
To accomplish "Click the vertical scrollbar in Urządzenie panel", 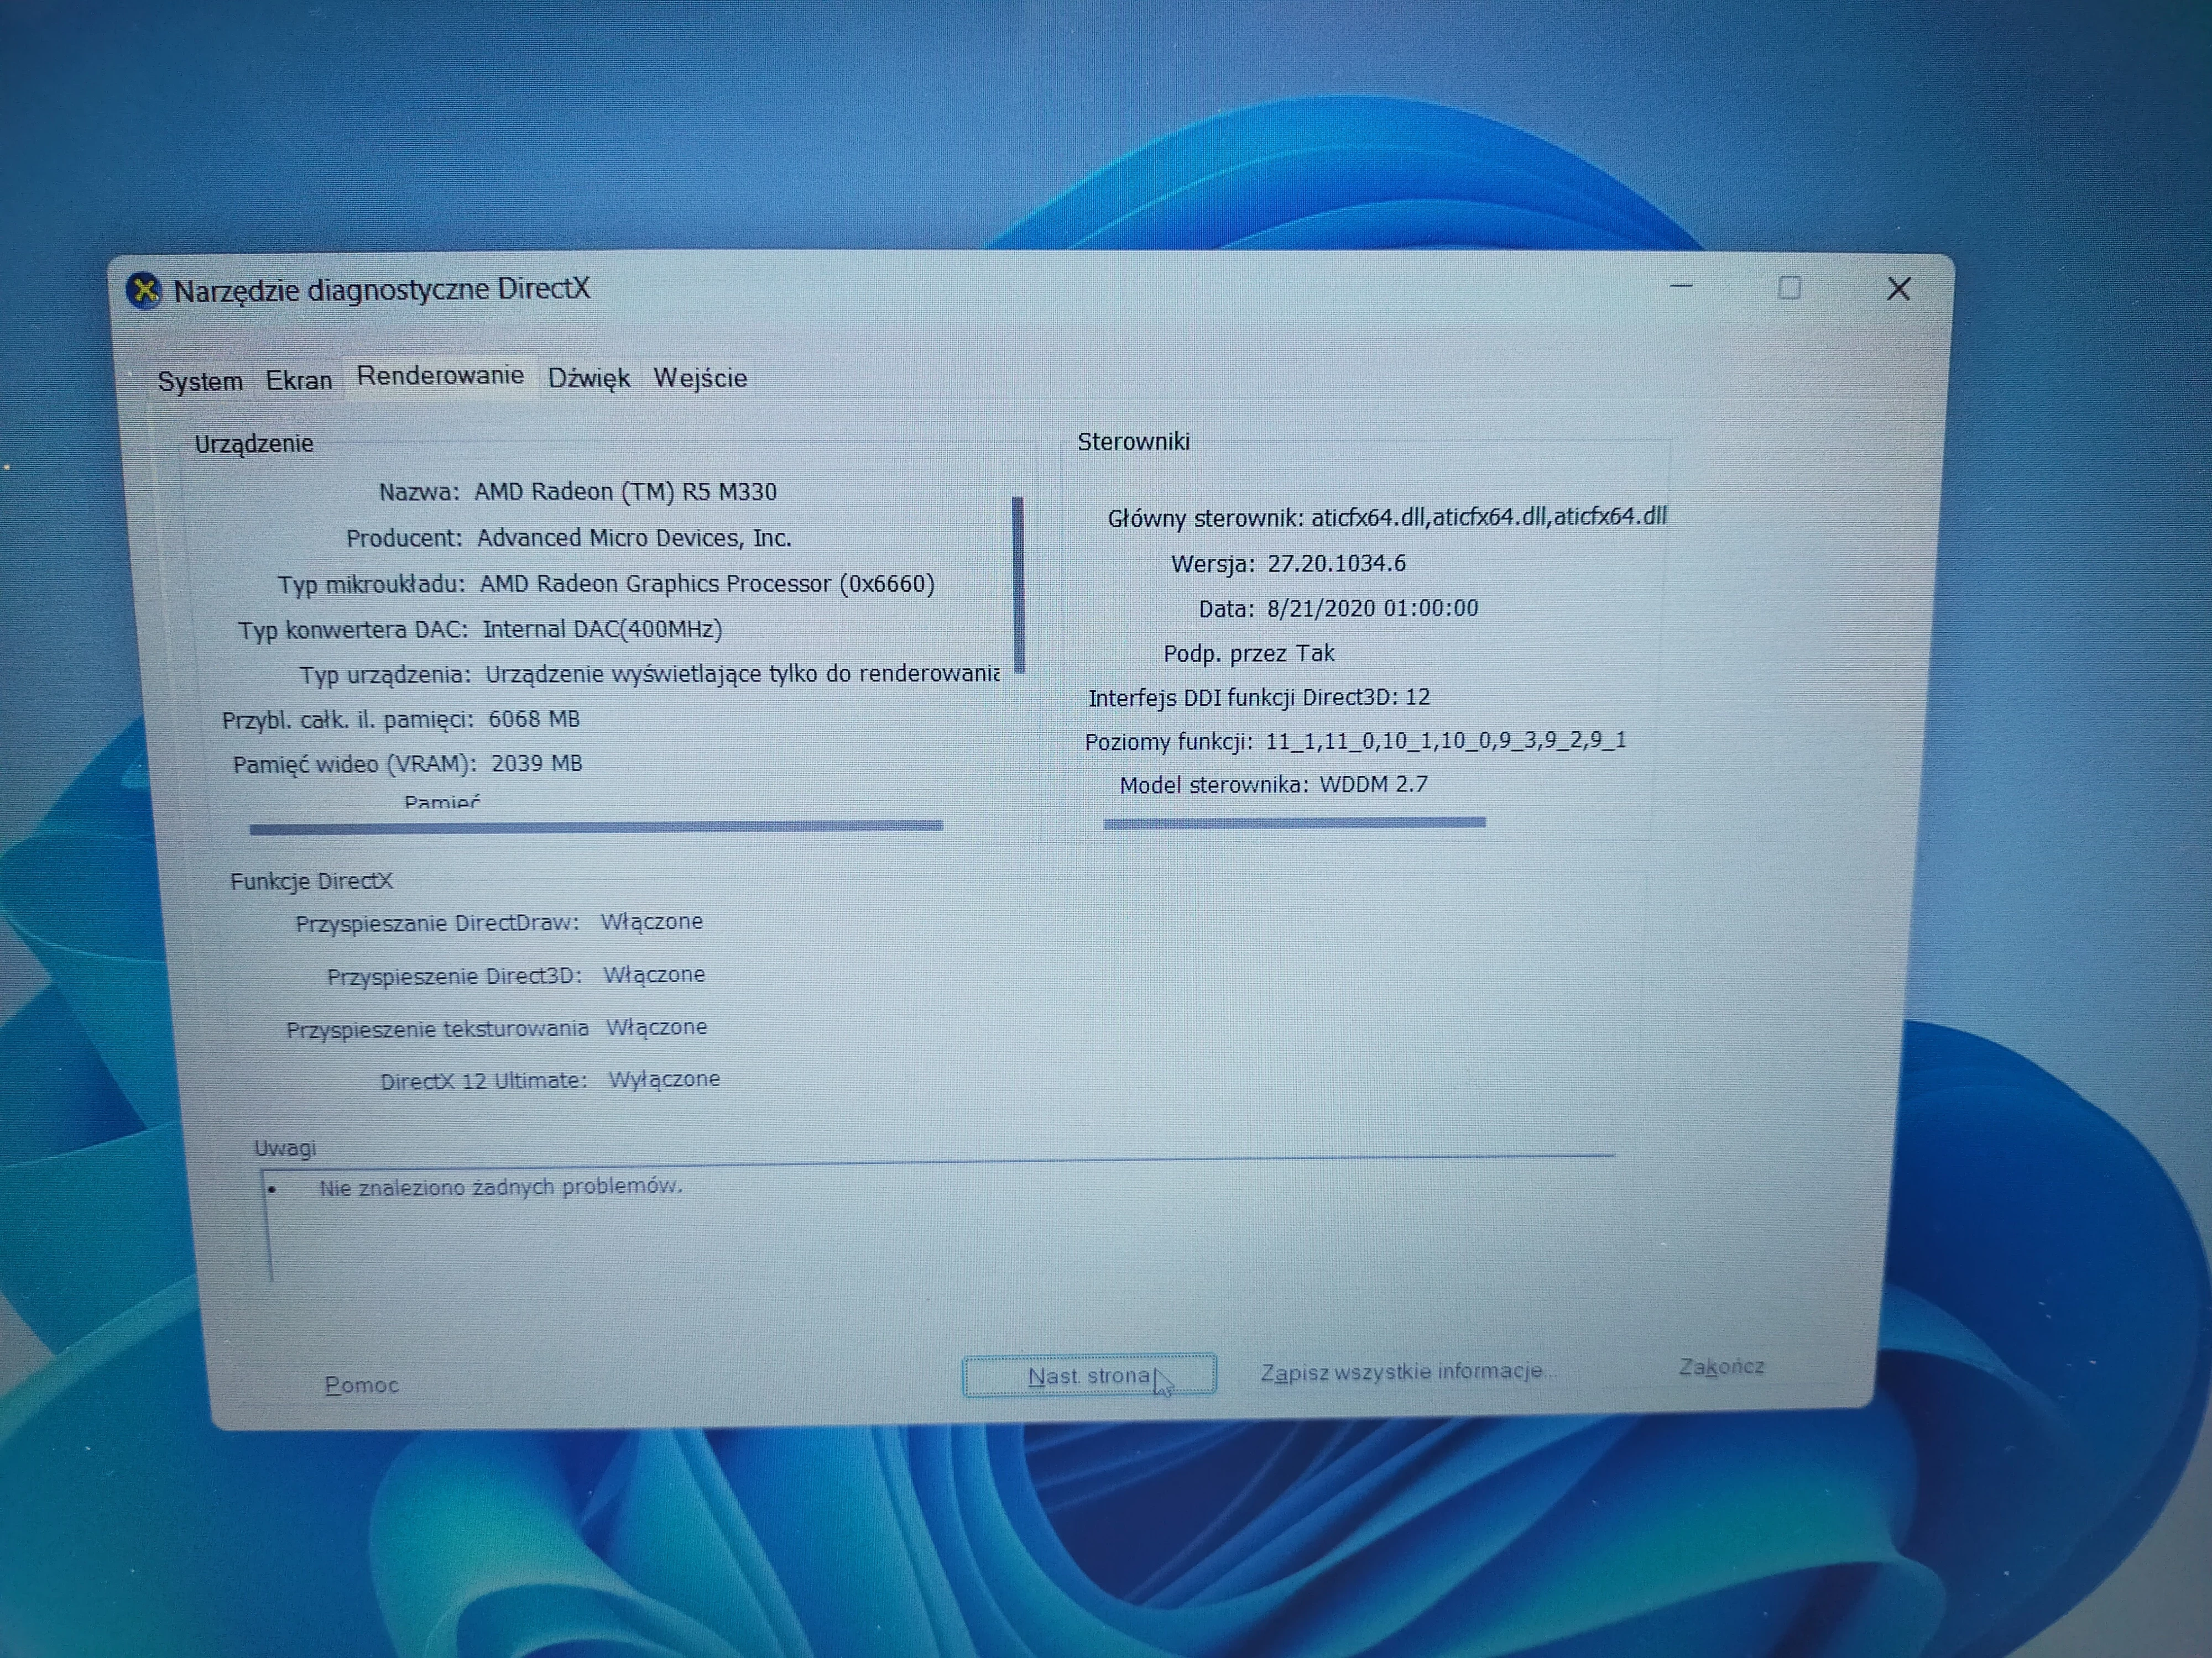I will [1018, 585].
